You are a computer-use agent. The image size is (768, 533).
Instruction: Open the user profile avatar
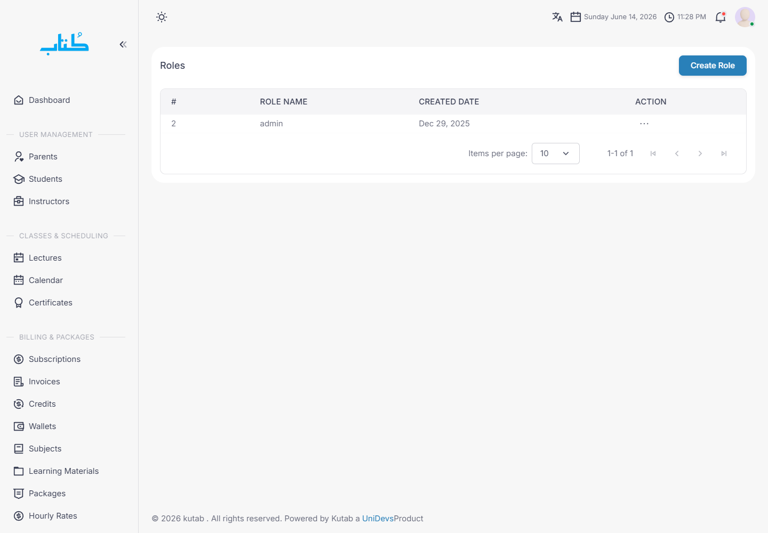click(x=745, y=17)
